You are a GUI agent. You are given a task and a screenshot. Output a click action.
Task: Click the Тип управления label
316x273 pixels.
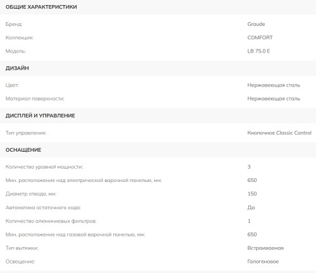click(26, 133)
